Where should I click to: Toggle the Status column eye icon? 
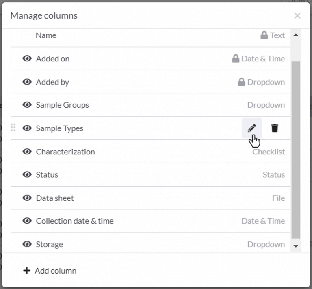[x=27, y=175]
